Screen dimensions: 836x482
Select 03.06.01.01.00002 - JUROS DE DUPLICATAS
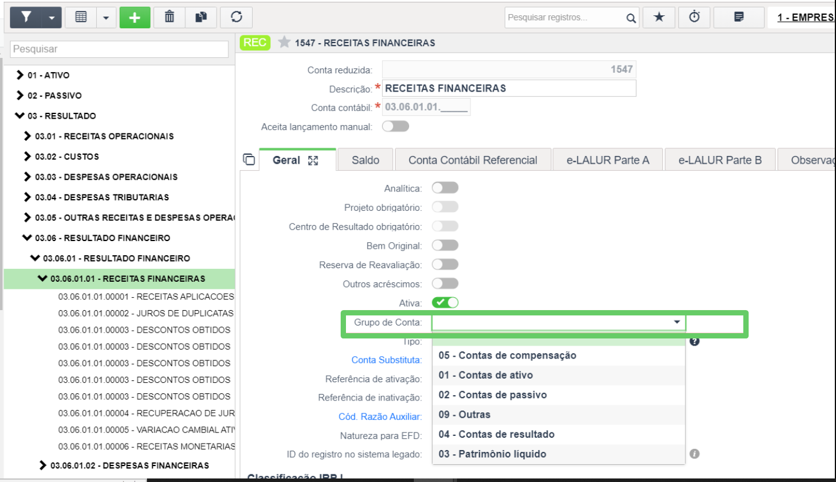click(146, 313)
